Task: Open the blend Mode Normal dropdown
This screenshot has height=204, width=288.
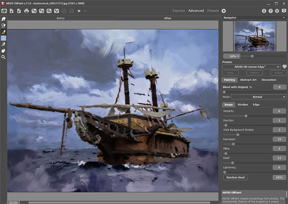Action: [x=258, y=97]
